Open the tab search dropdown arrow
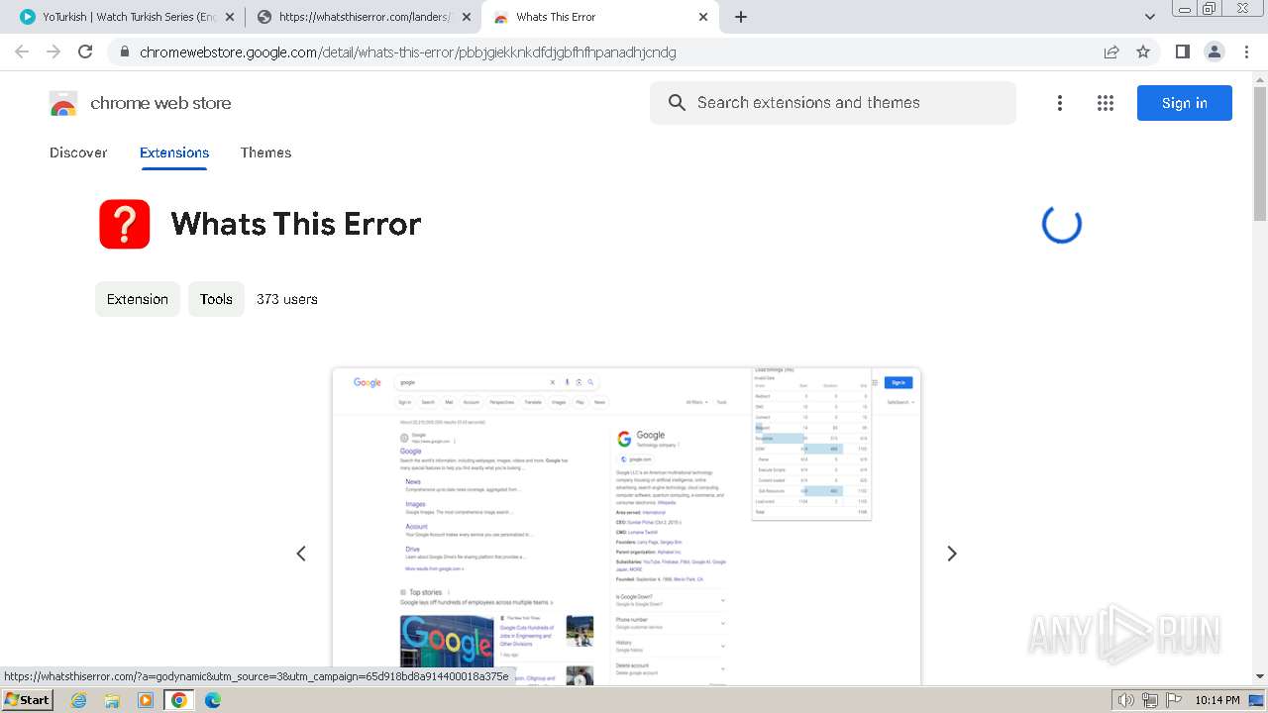 click(x=1150, y=17)
